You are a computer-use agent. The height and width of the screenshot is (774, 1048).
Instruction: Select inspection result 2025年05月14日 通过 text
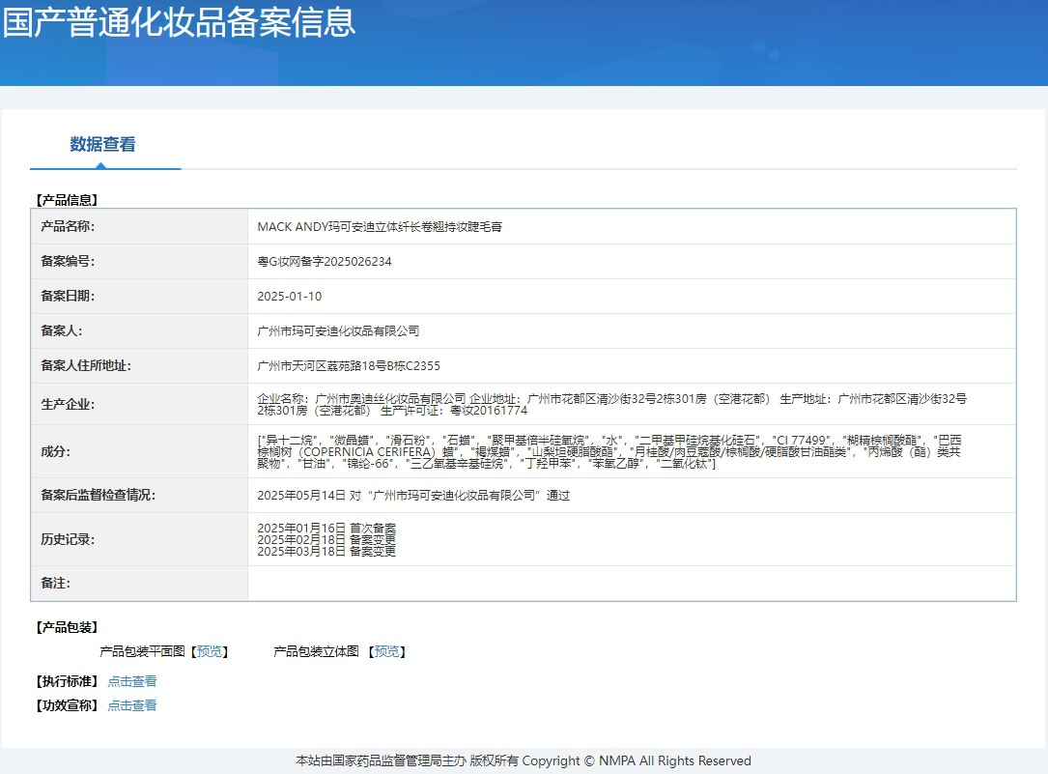point(413,496)
